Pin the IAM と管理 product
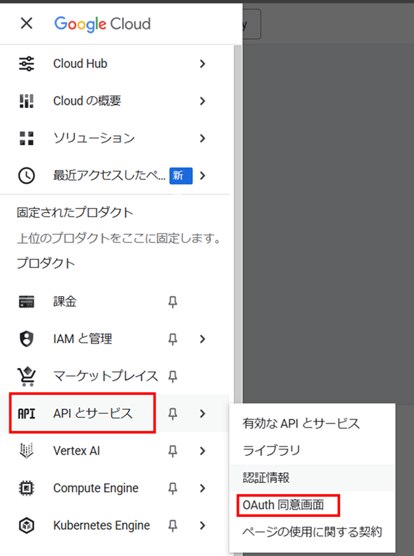The width and height of the screenshot is (414, 556). click(172, 339)
